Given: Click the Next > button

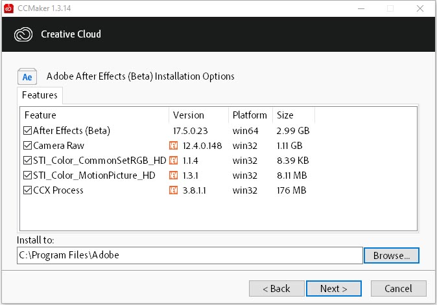Looking at the screenshot, I should pyautogui.click(x=334, y=289).
